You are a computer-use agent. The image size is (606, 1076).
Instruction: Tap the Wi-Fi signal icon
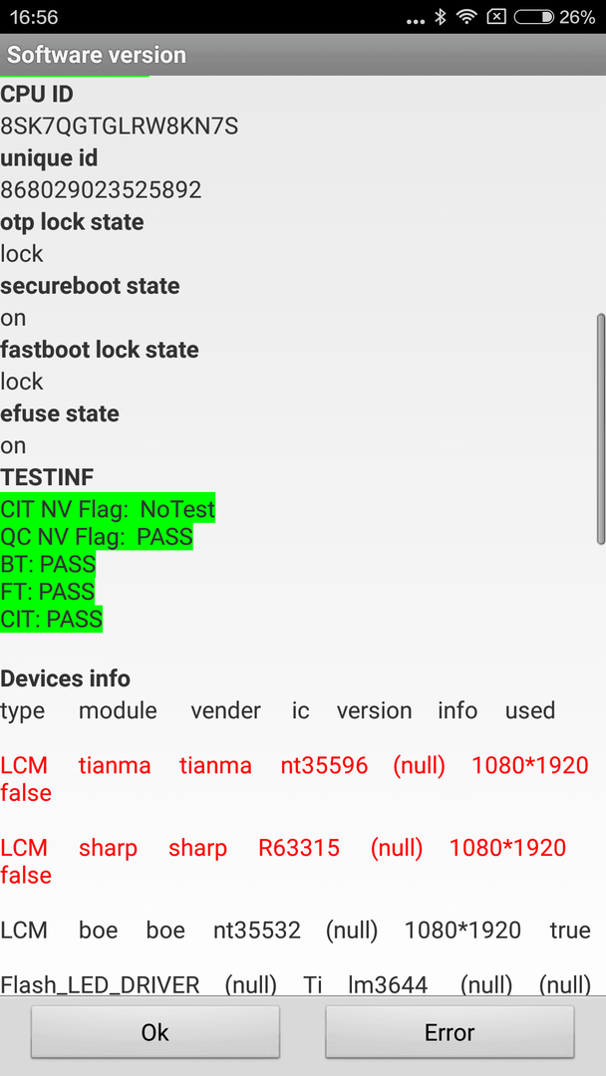click(x=466, y=17)
